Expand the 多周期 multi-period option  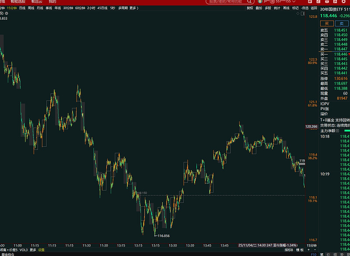(122, 8)
